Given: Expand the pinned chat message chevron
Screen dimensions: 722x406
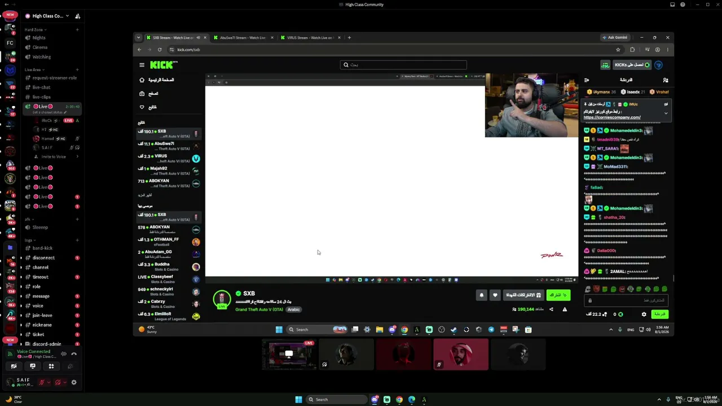Looking at the screenshot, I should 666,113.
